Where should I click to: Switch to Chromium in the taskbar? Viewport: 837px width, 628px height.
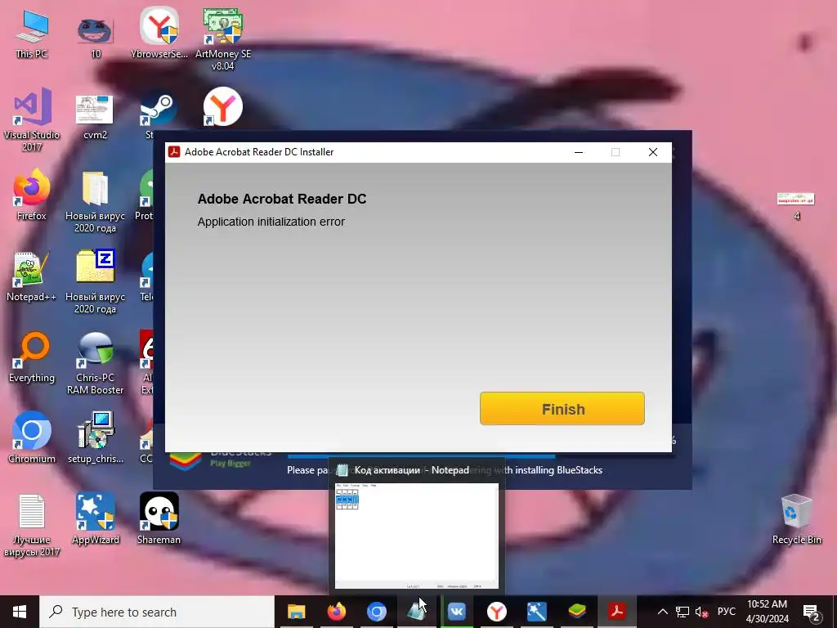pyautogui.click(x=376, y=612)
